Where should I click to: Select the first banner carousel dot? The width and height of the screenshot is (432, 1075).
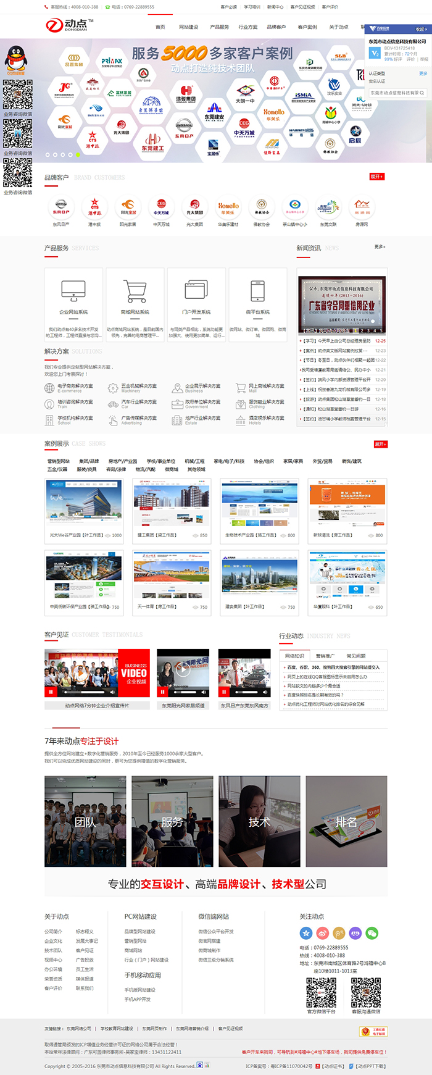click(48, 155)
